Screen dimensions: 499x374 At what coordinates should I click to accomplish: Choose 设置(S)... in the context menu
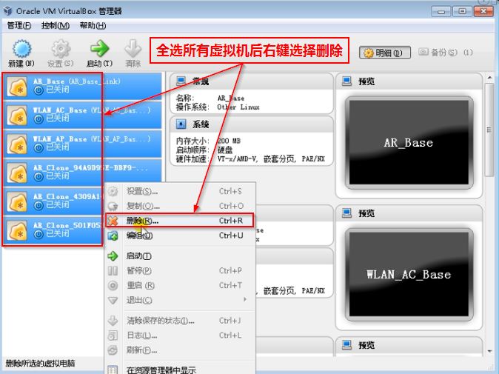pos(180,191)
